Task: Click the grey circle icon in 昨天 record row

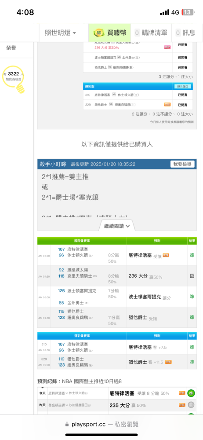Action: (191, 405)
